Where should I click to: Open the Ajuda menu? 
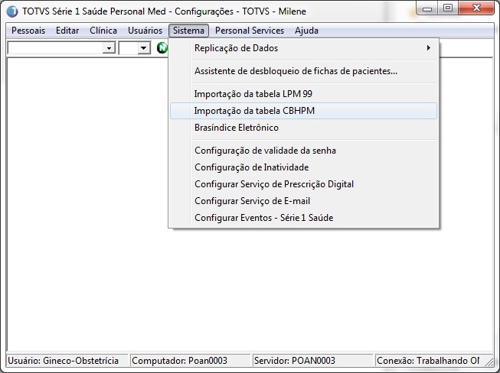tap(306, 31)
